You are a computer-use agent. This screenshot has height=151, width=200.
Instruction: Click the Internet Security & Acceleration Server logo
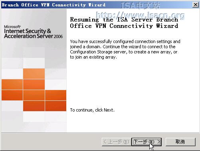(33, 33)
